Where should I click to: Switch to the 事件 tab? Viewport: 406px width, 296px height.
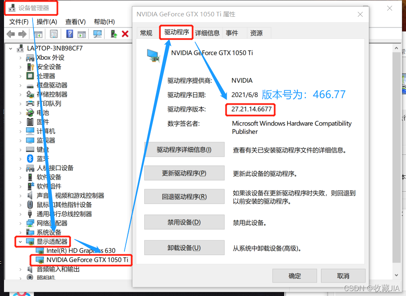(232, 33)
